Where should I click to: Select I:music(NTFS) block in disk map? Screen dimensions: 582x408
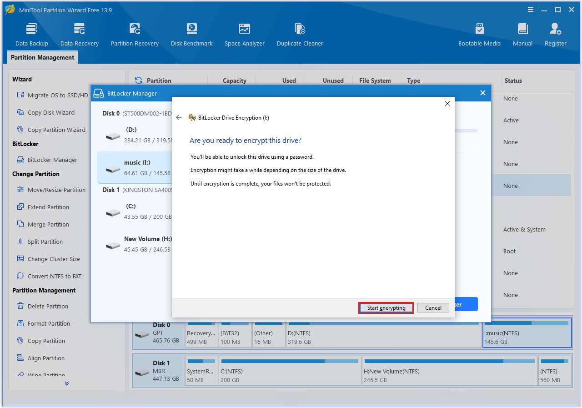[x=527, y=333]
